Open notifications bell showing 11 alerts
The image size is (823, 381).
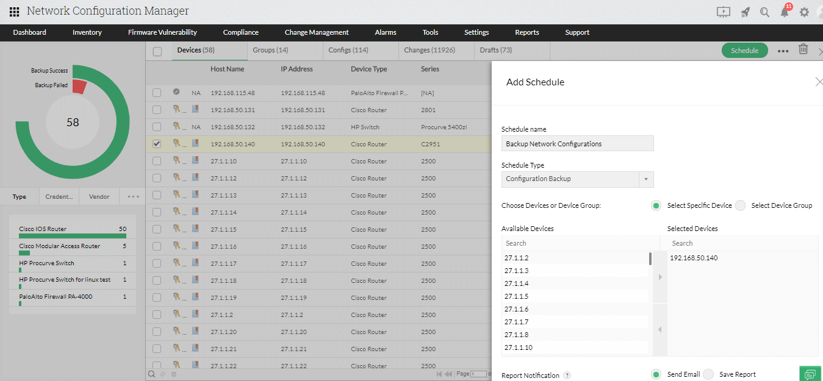click(x=785, y=11)
